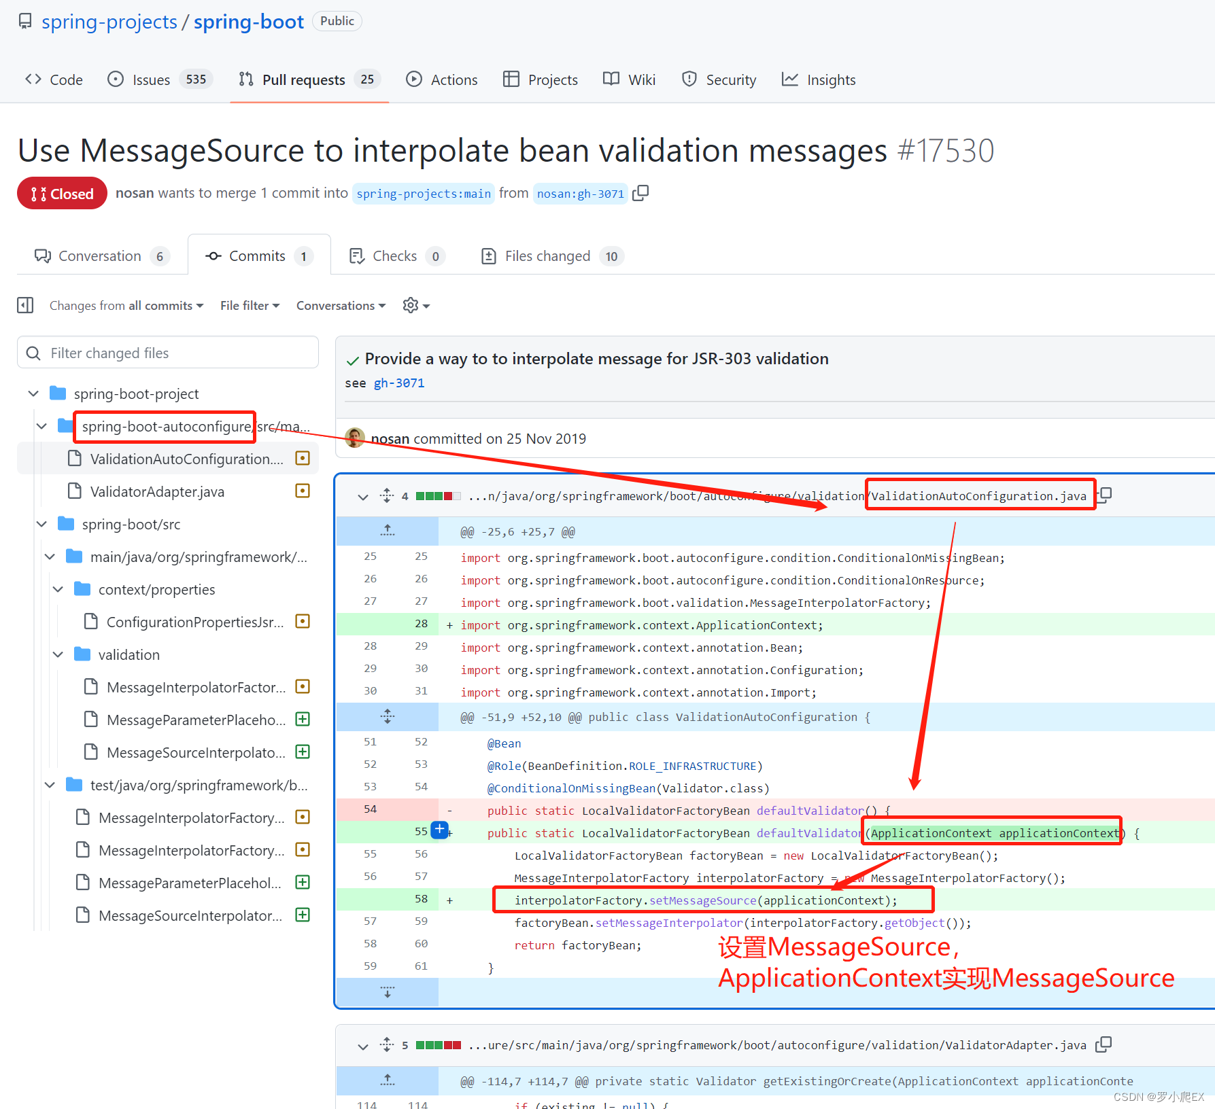Open the Changes from all commits dropdown
The image size is (1215, 1109).
(x=126, y=305)
